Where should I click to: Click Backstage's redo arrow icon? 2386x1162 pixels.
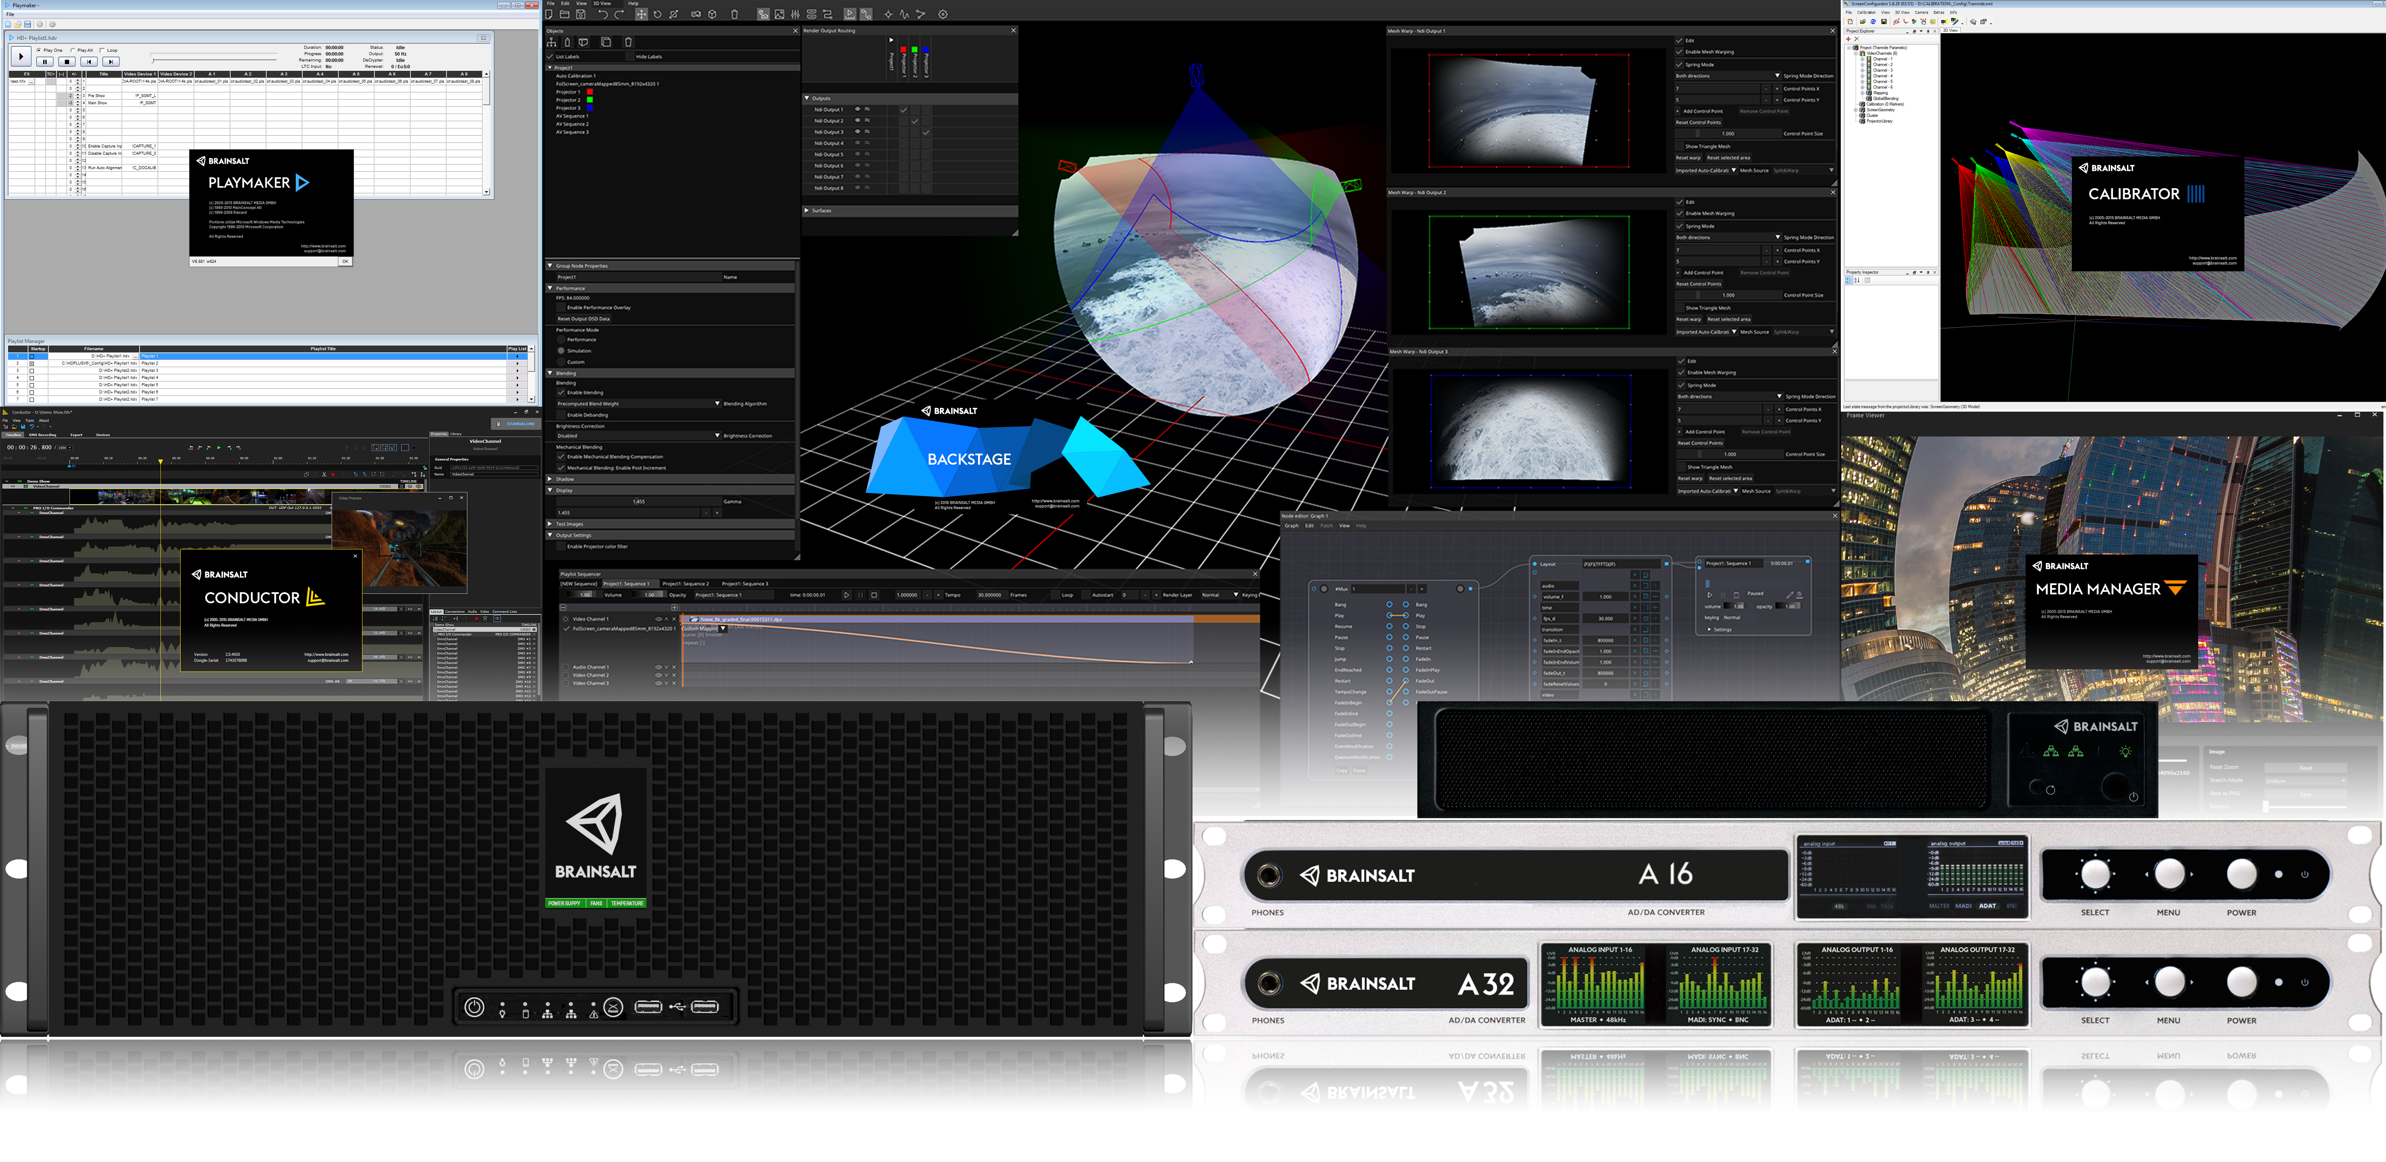tap(619, 14)
